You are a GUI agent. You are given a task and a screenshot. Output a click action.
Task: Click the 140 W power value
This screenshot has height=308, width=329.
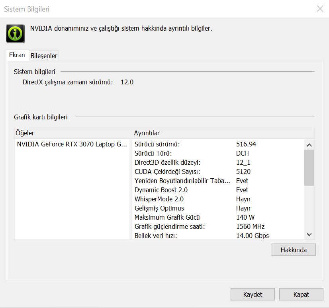pos(245,217)
